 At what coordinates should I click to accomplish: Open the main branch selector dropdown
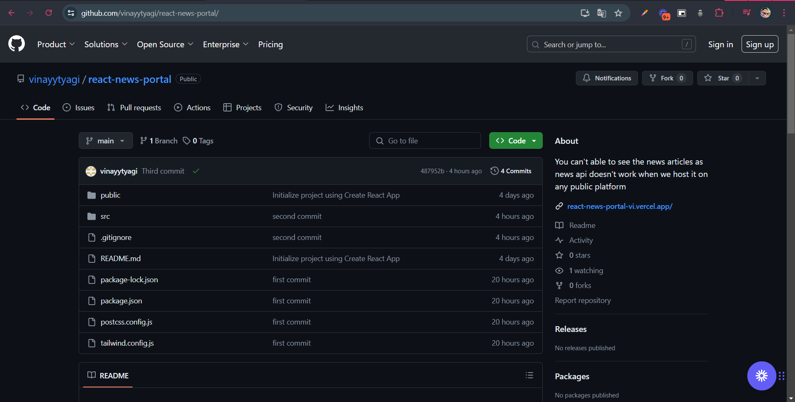coord(106,140)
